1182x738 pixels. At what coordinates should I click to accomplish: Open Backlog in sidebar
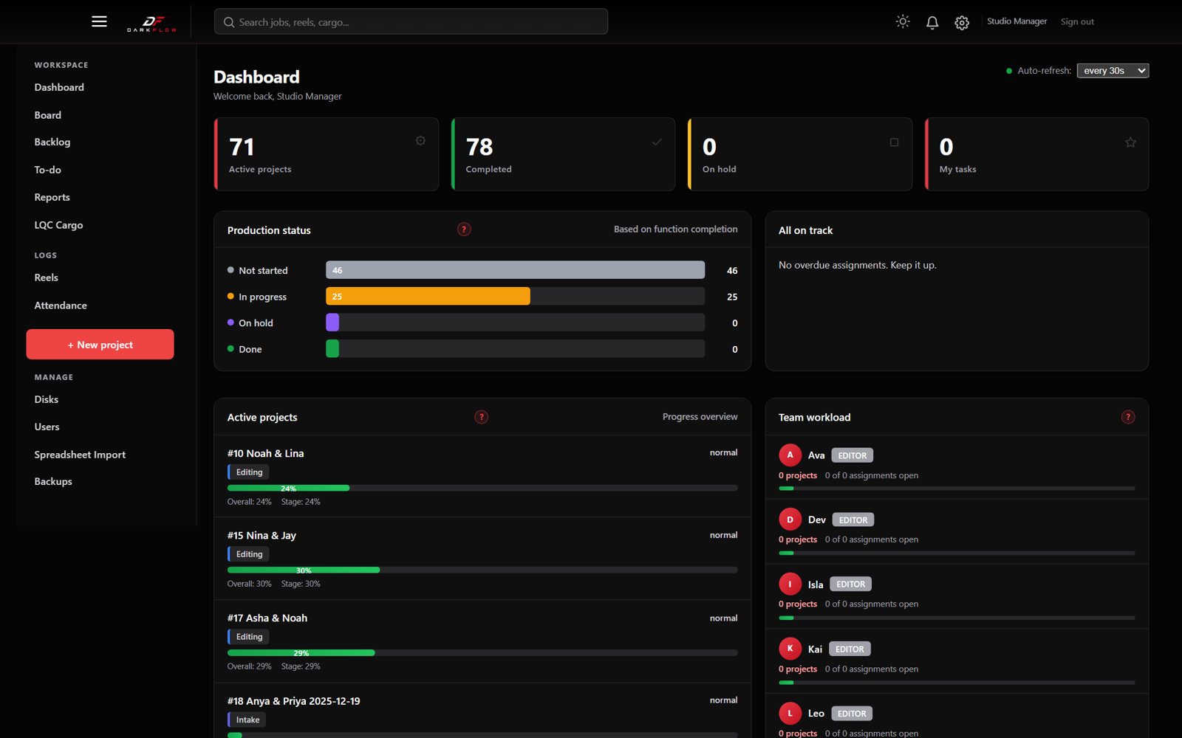(52, 142)
